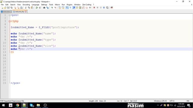193x108 pixels.
Task: Place cursor in $_FILES["profilepicture"] line
Action: [45, 27]
